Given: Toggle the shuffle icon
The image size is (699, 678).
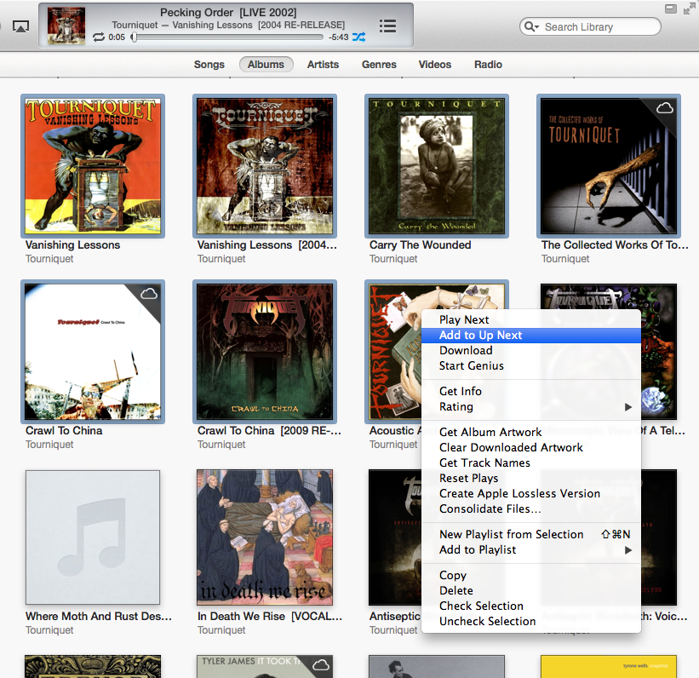Looking at the screenshot, I should pos(358,37).
